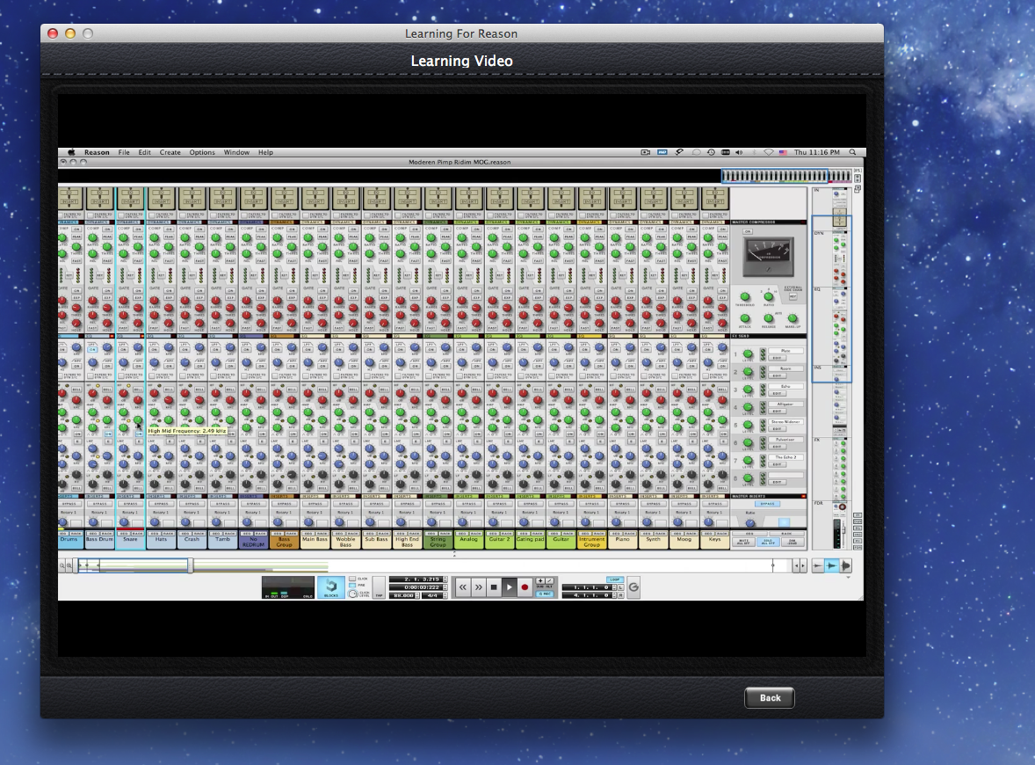The width and height of the screenshot is (1035, 765).
Task: Open the Help menu
Action: (265, 153)
